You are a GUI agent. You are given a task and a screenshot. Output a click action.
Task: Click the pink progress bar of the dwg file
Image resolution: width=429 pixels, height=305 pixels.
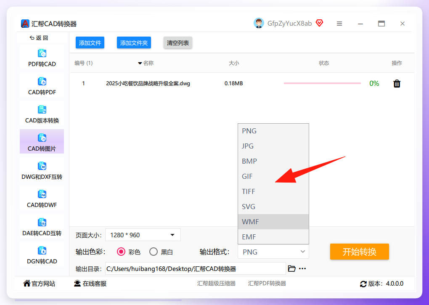[322, 83]
